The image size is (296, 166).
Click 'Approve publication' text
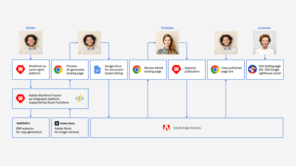[x=192, y=70]
